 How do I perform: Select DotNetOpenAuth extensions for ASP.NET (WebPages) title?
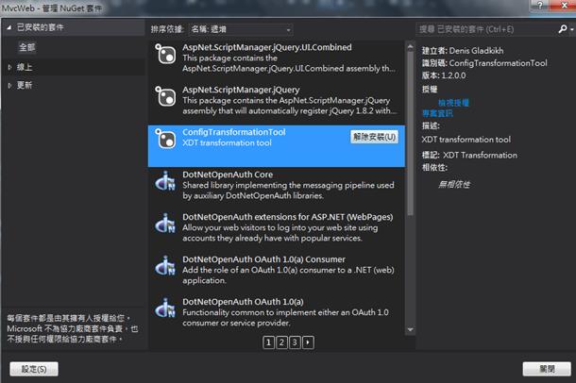pyautogui.click(x=288, y=217)
